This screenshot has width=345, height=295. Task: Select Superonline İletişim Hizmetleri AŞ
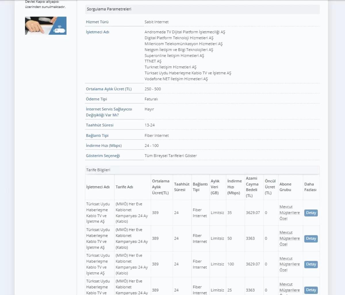click(174, 56)
